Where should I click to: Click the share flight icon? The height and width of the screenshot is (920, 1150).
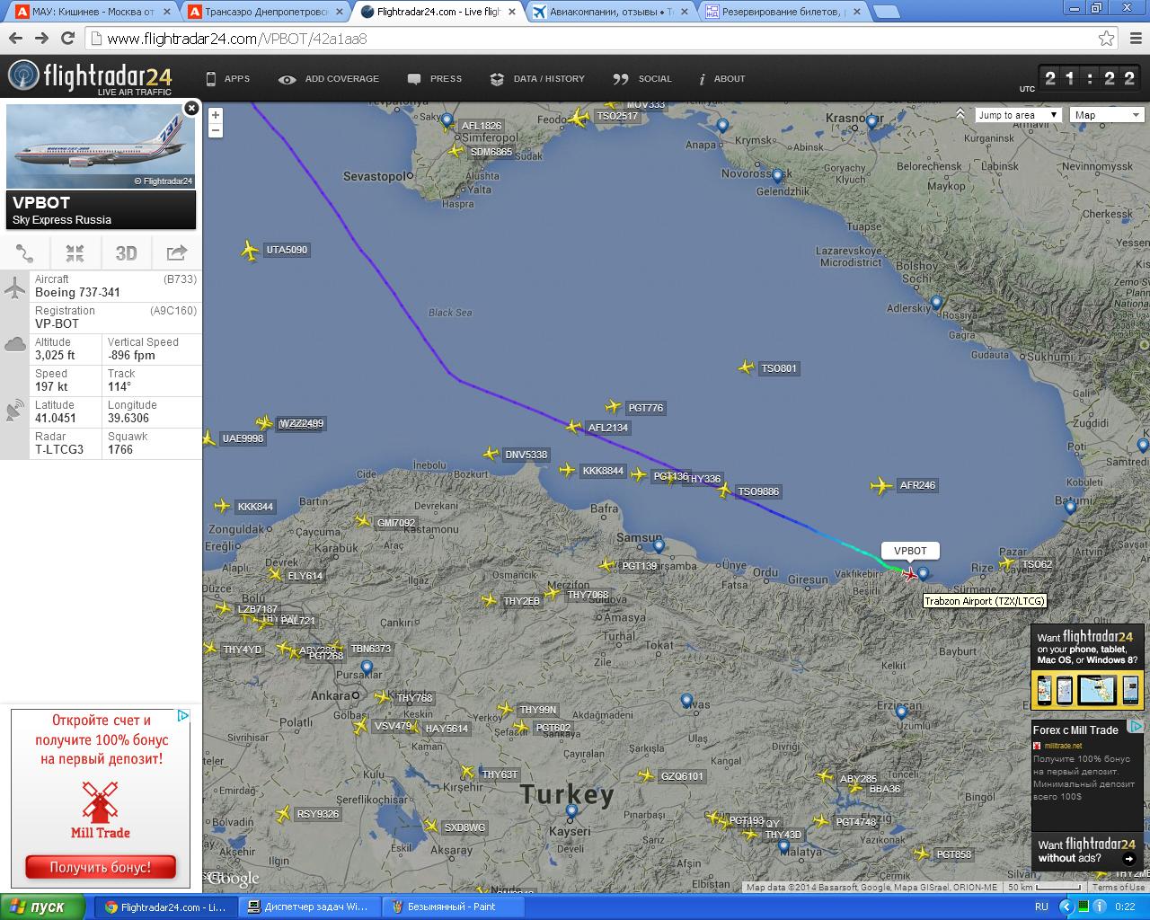(x=177, y=253)
